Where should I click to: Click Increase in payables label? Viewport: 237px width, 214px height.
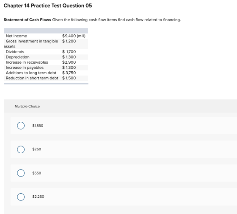[x=25, y=68]
